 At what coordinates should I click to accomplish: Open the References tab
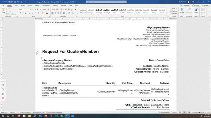coord(46,5)
